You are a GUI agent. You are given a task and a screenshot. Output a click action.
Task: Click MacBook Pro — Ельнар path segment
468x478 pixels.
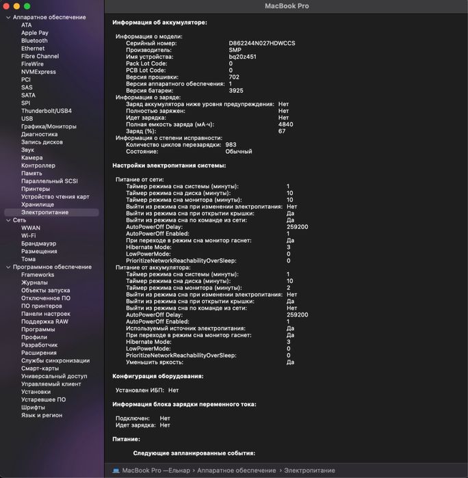tap(156, 470)
